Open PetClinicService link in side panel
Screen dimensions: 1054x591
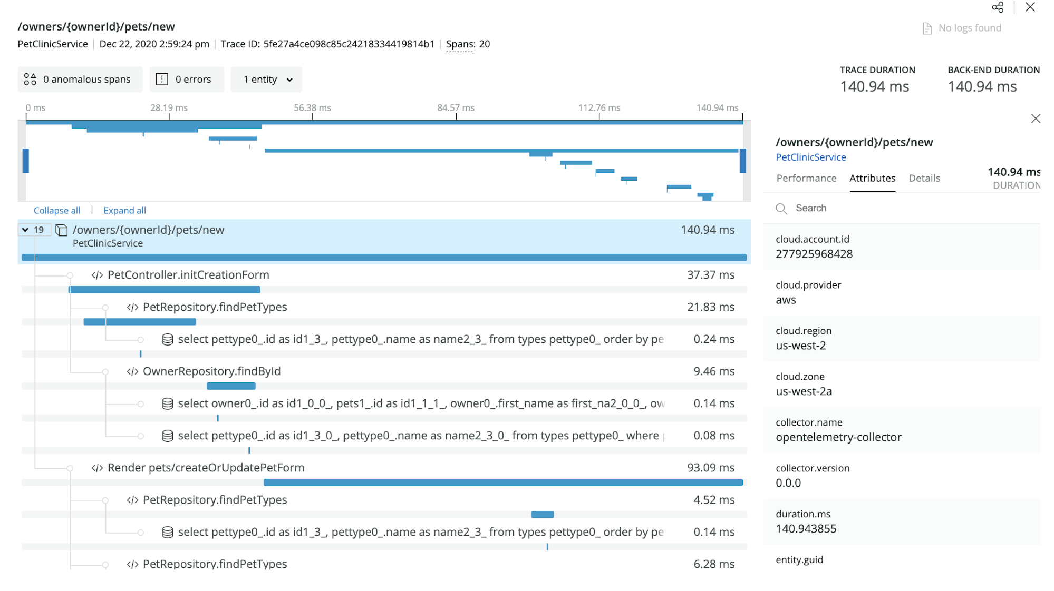pyautogui.click(x=810, y=157)
